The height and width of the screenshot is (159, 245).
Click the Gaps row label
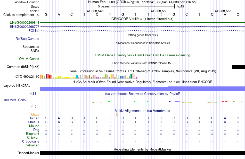click(35, 114)
